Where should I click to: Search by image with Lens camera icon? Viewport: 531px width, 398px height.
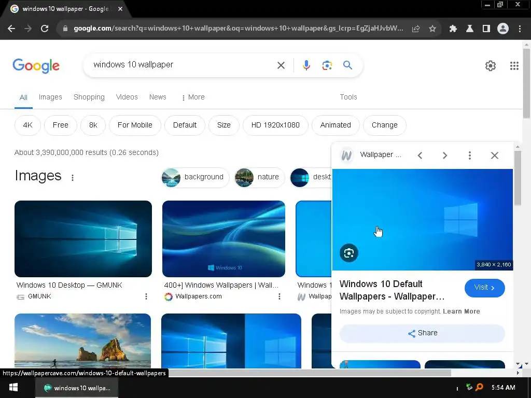click(327, 65)
